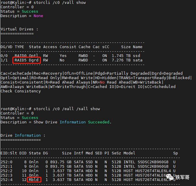This screenshot has width=196, height=186.
Task: Click the red 'No' in 'NR=No Read Ahead'
Action: (x=102, y=82)
